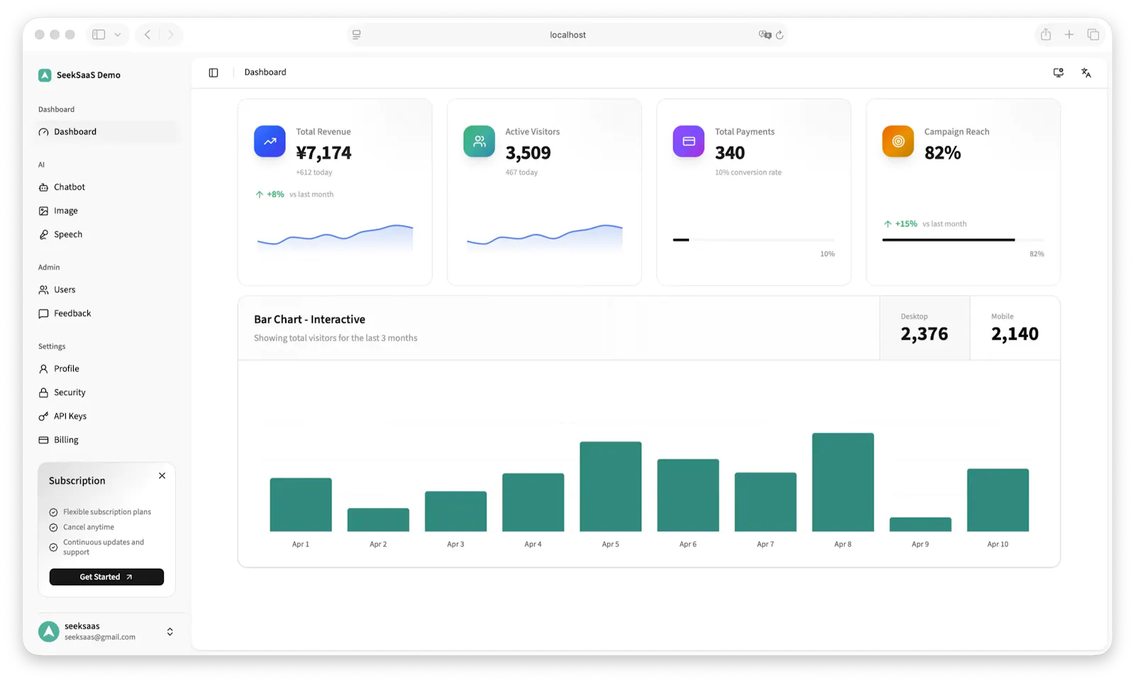Click the Active Visitors sparkline chart
Viewport: 1135px width, 683px height.
coord(544,238)
